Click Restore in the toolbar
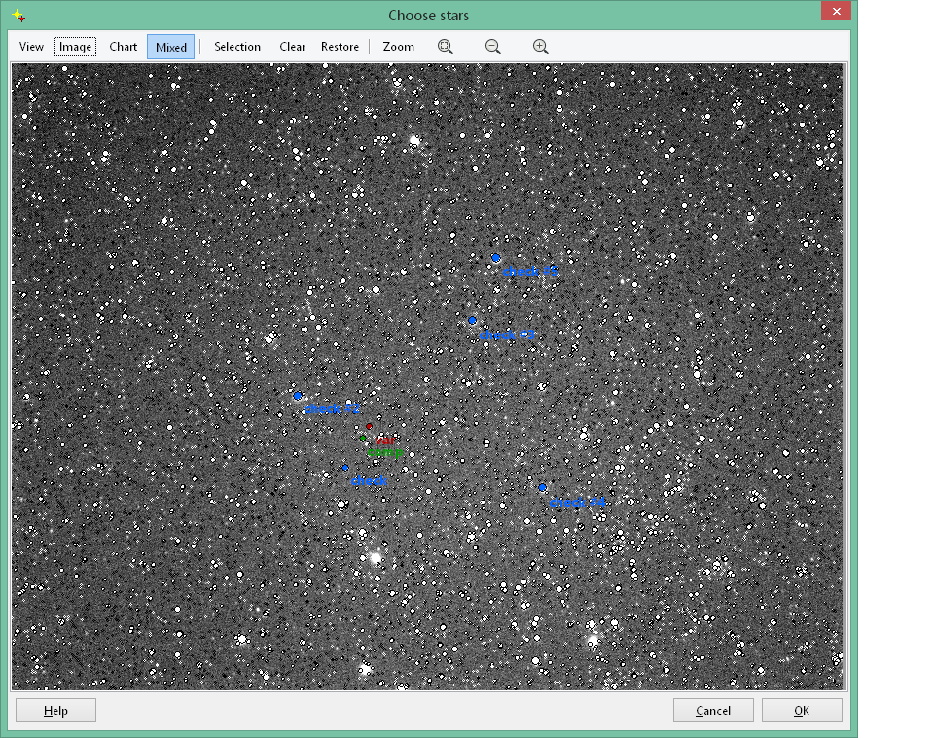This screenshot has height=738, width=934. [x=340, y=47]
